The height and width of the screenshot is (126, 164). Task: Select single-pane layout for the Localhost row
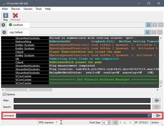148,25
